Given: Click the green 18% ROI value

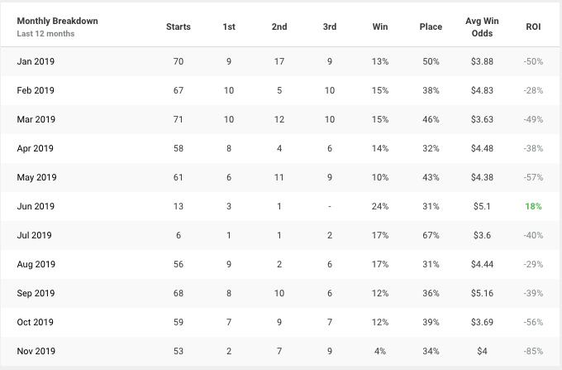Looking at the screenshot, I should click(x=533, y=206).
